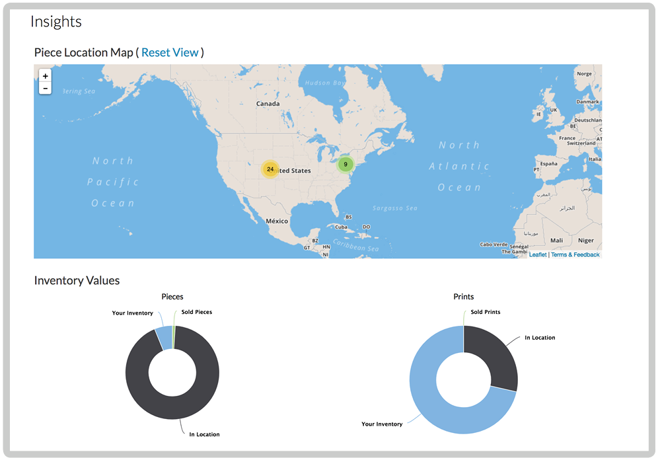Click the Leaflet attribution text on the map
This screenshot has width=658, height=460.
[x=537, y=254]
